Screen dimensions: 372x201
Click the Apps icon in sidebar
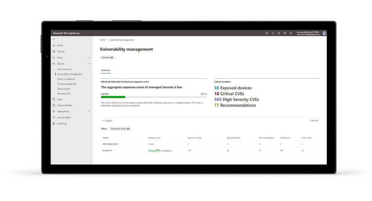click(54, 99)
